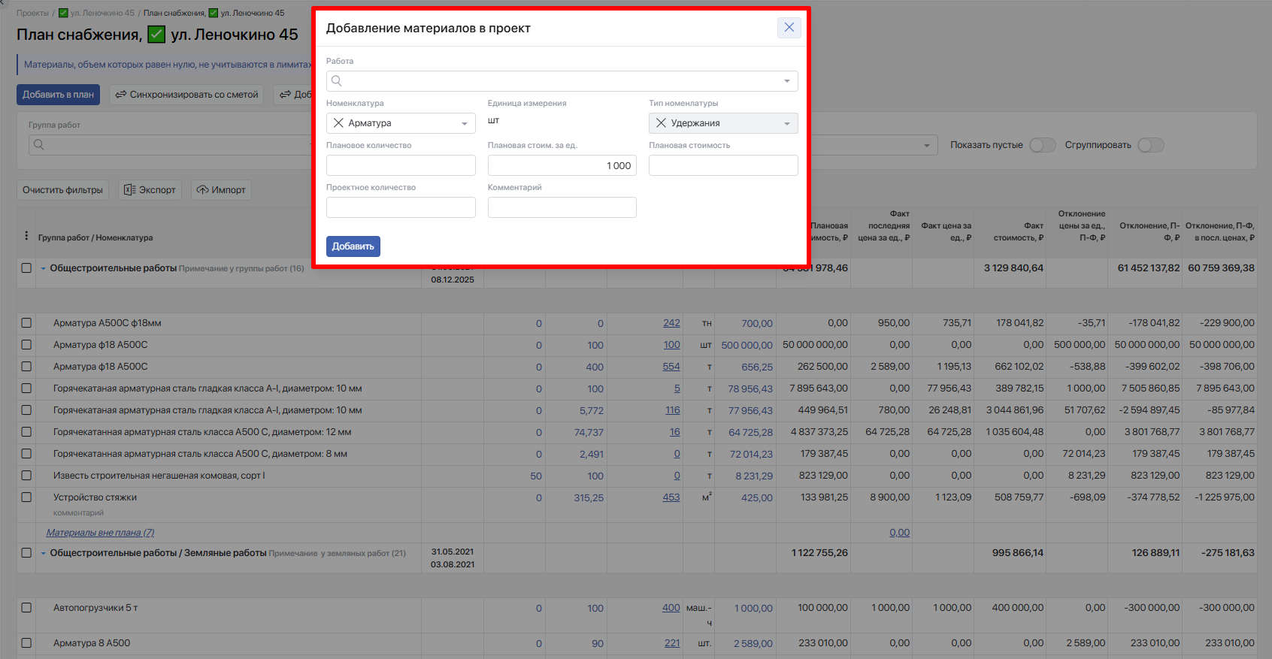Go to Проекты in breadcrumbs

coord(32,13)
